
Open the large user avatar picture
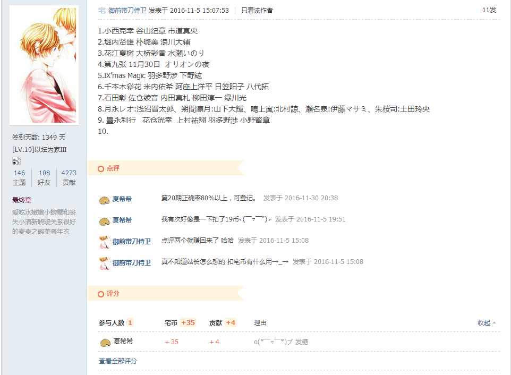(x=44, y=65)
